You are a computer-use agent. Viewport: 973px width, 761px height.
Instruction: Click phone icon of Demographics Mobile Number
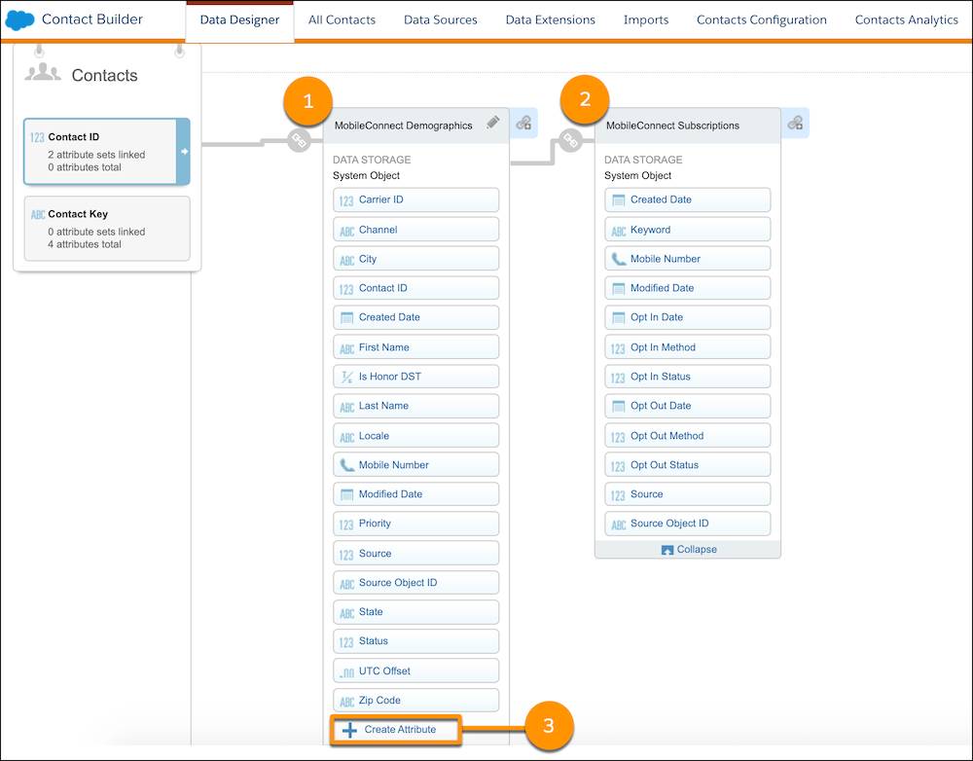click(347, 465)
